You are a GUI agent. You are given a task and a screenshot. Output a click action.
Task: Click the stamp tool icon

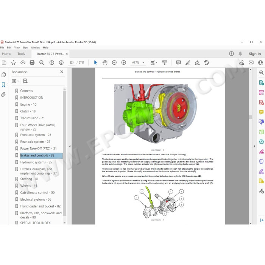click(x=207, y=63)
